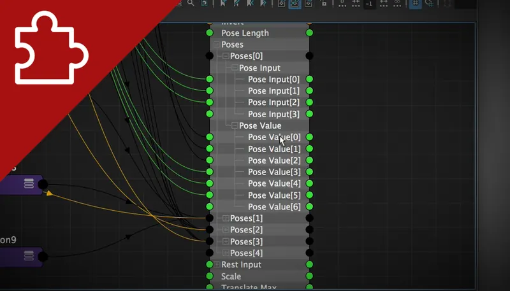Select the Pose Value[3] label
Screen dimensions: 510x291
(x=275, y=172)
